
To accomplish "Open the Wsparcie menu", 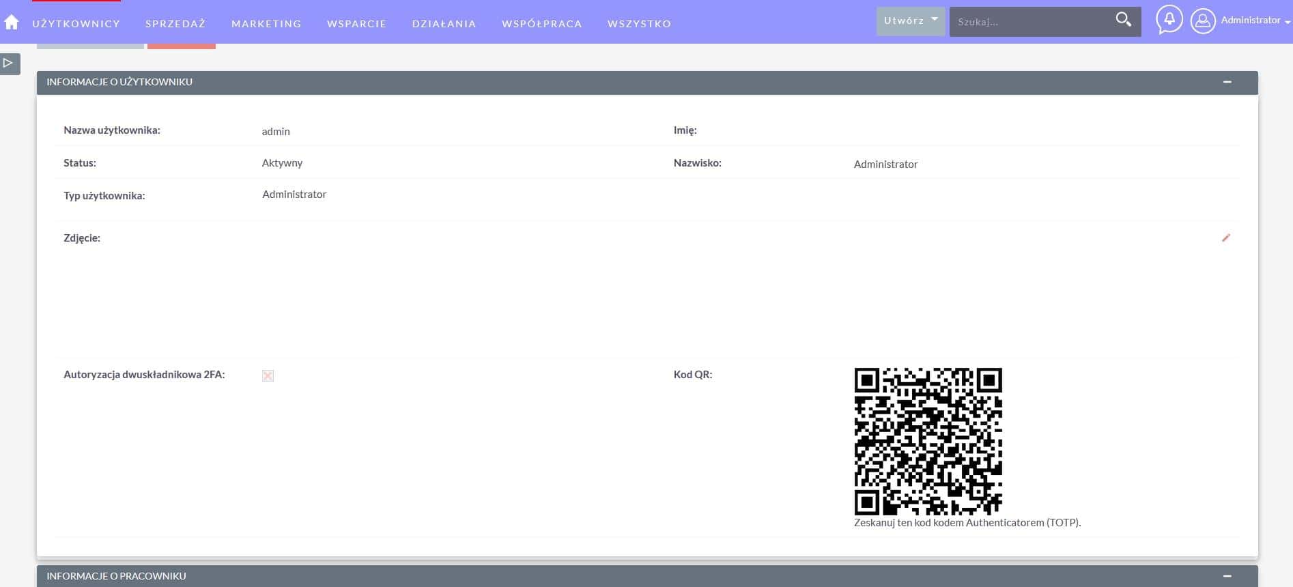I will coord(356,23).
